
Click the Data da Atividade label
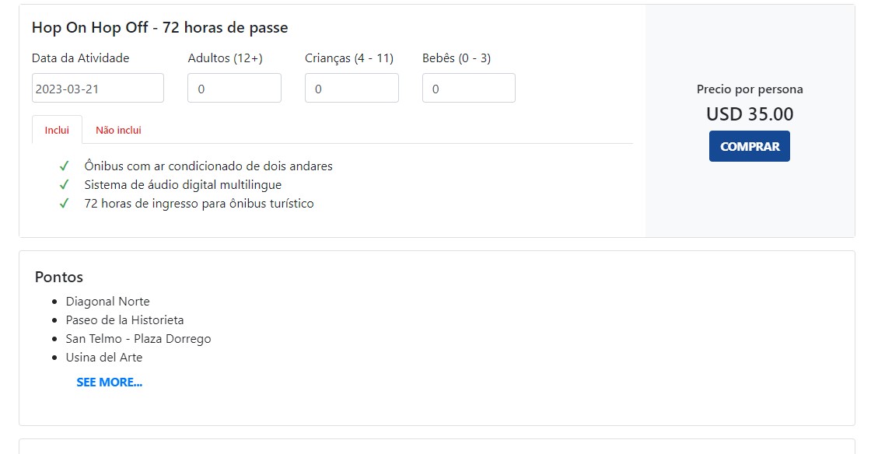point(81,58)
